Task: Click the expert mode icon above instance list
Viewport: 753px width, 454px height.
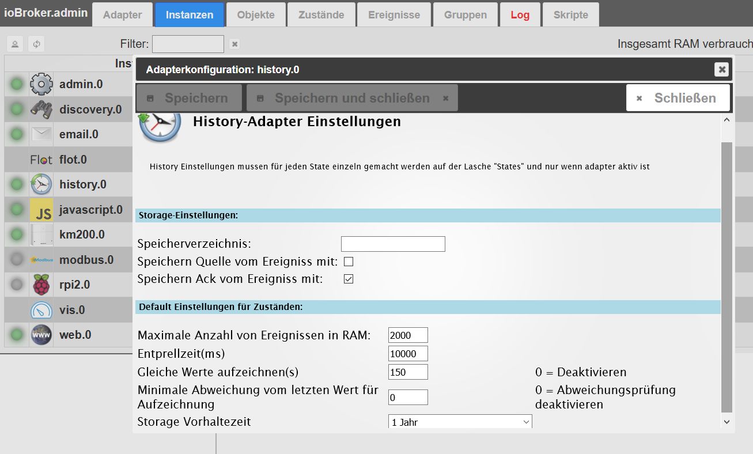Action: [x=15, y=44]
